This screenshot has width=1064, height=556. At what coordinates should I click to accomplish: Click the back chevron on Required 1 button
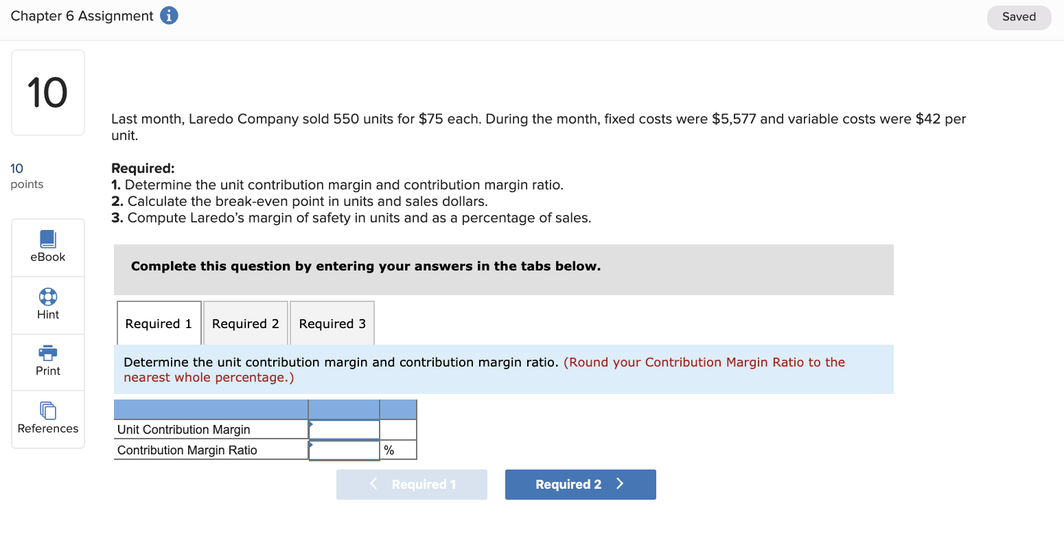pos(373,484)
